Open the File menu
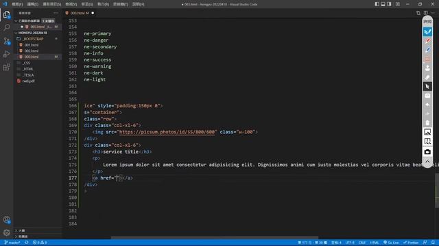 [x=17, y=4]
